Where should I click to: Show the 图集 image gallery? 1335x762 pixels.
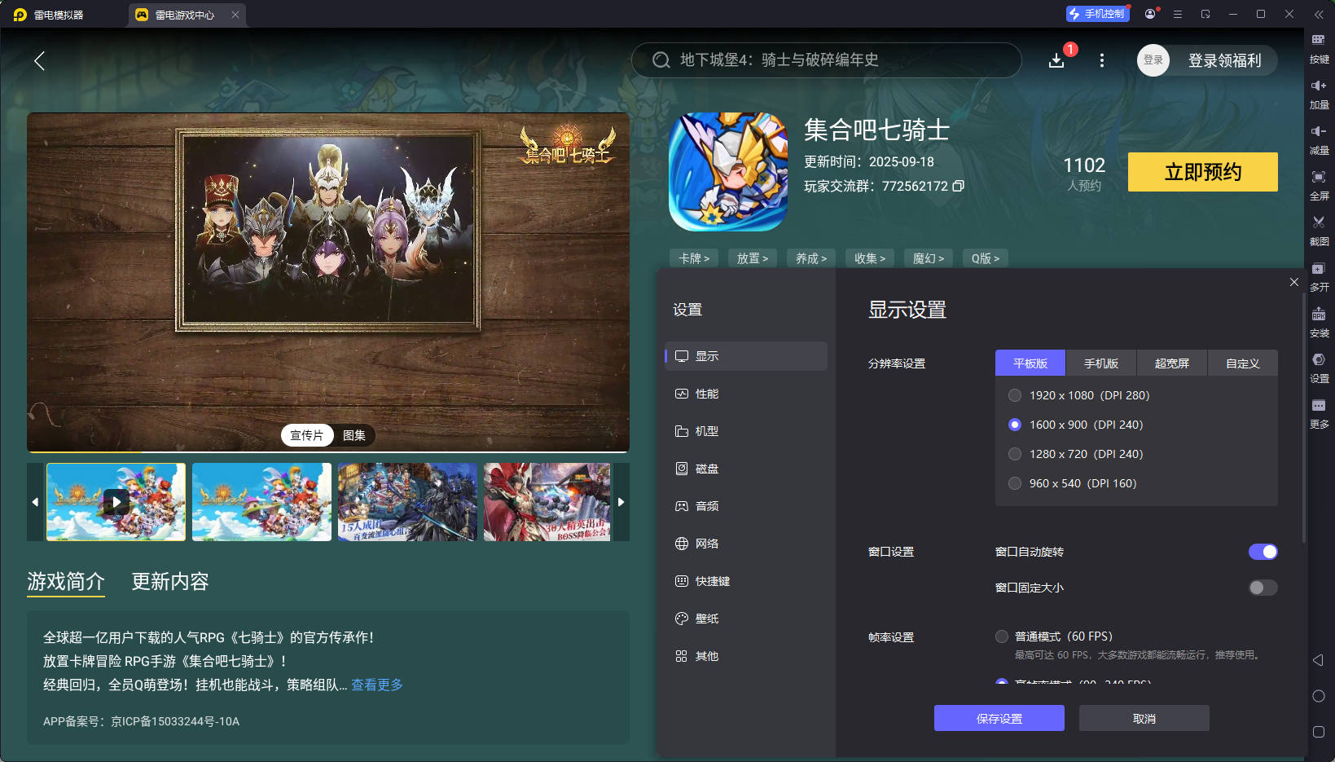354,435
